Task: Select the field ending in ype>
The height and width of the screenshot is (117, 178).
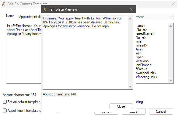Action: [140, 57]
